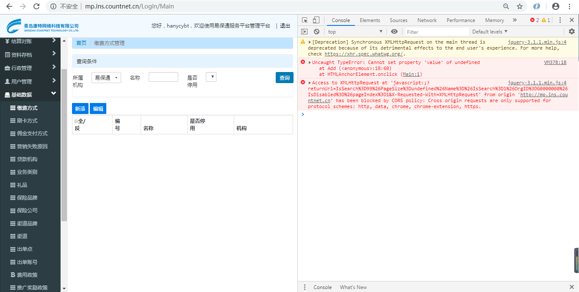Click the 查询 search button

284,78
